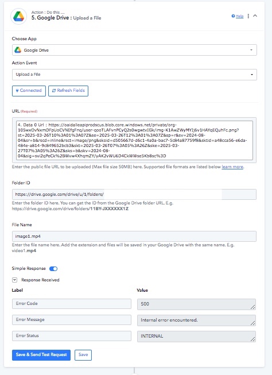Collapse the step with the up chevron
Image resolution: width=272 pixels, height=375 pixels.
[255, 16]
